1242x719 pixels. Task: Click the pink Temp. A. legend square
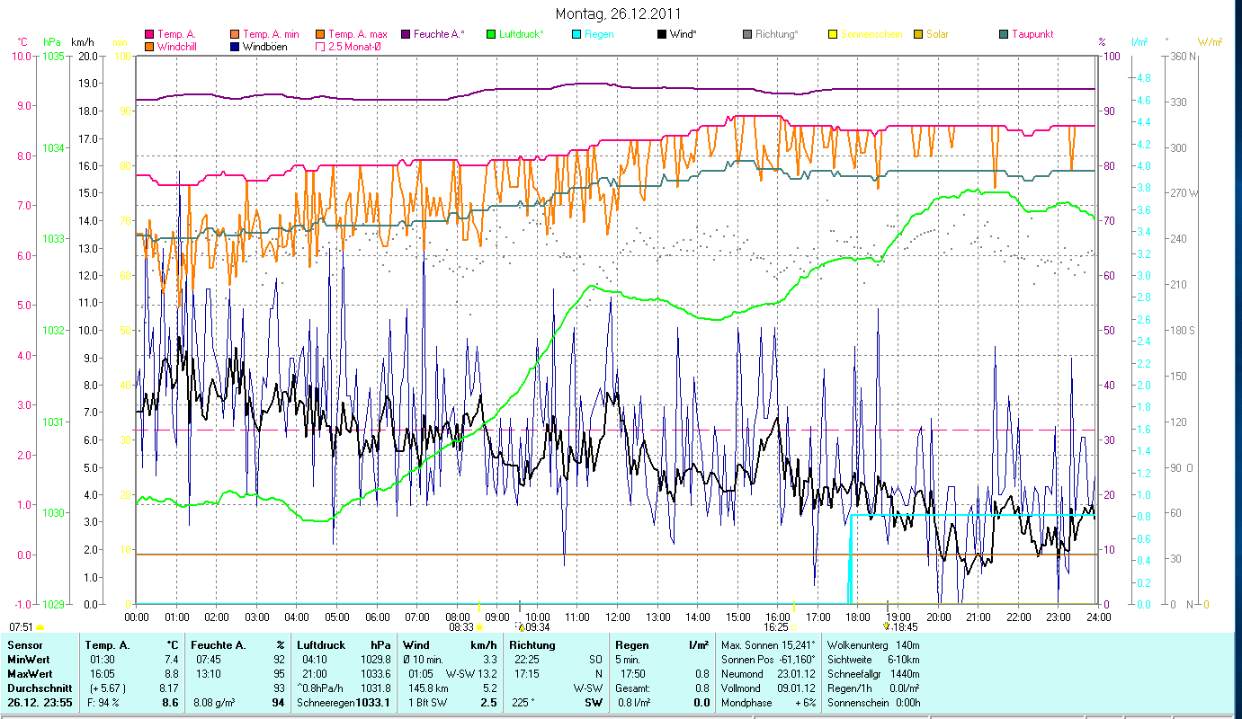(x=149, y=34)
